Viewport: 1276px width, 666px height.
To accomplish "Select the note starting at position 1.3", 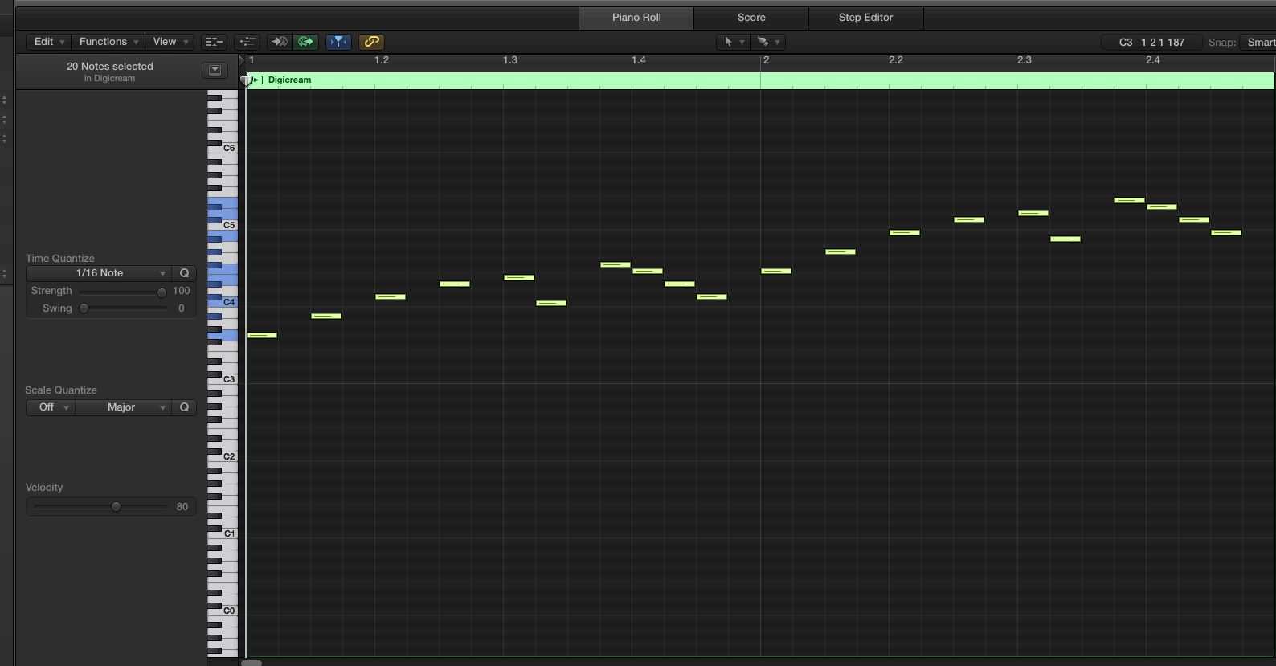I will pos(519,277).
